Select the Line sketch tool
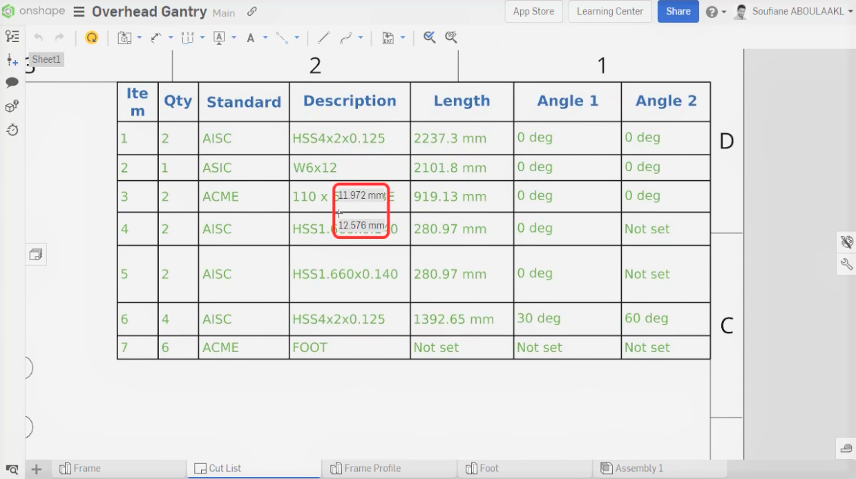The image size is (856, 479). (323, 38)
